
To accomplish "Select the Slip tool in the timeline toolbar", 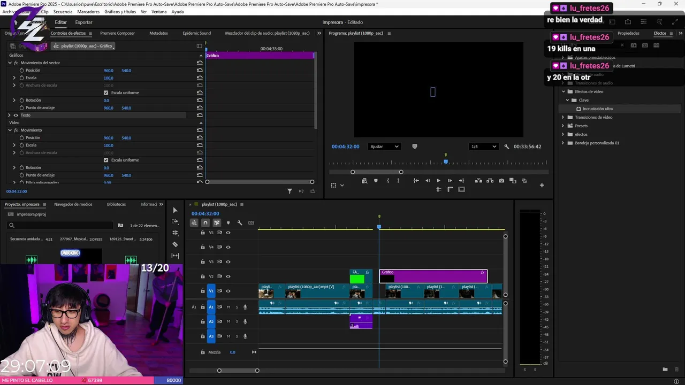I will pos(175,256).
